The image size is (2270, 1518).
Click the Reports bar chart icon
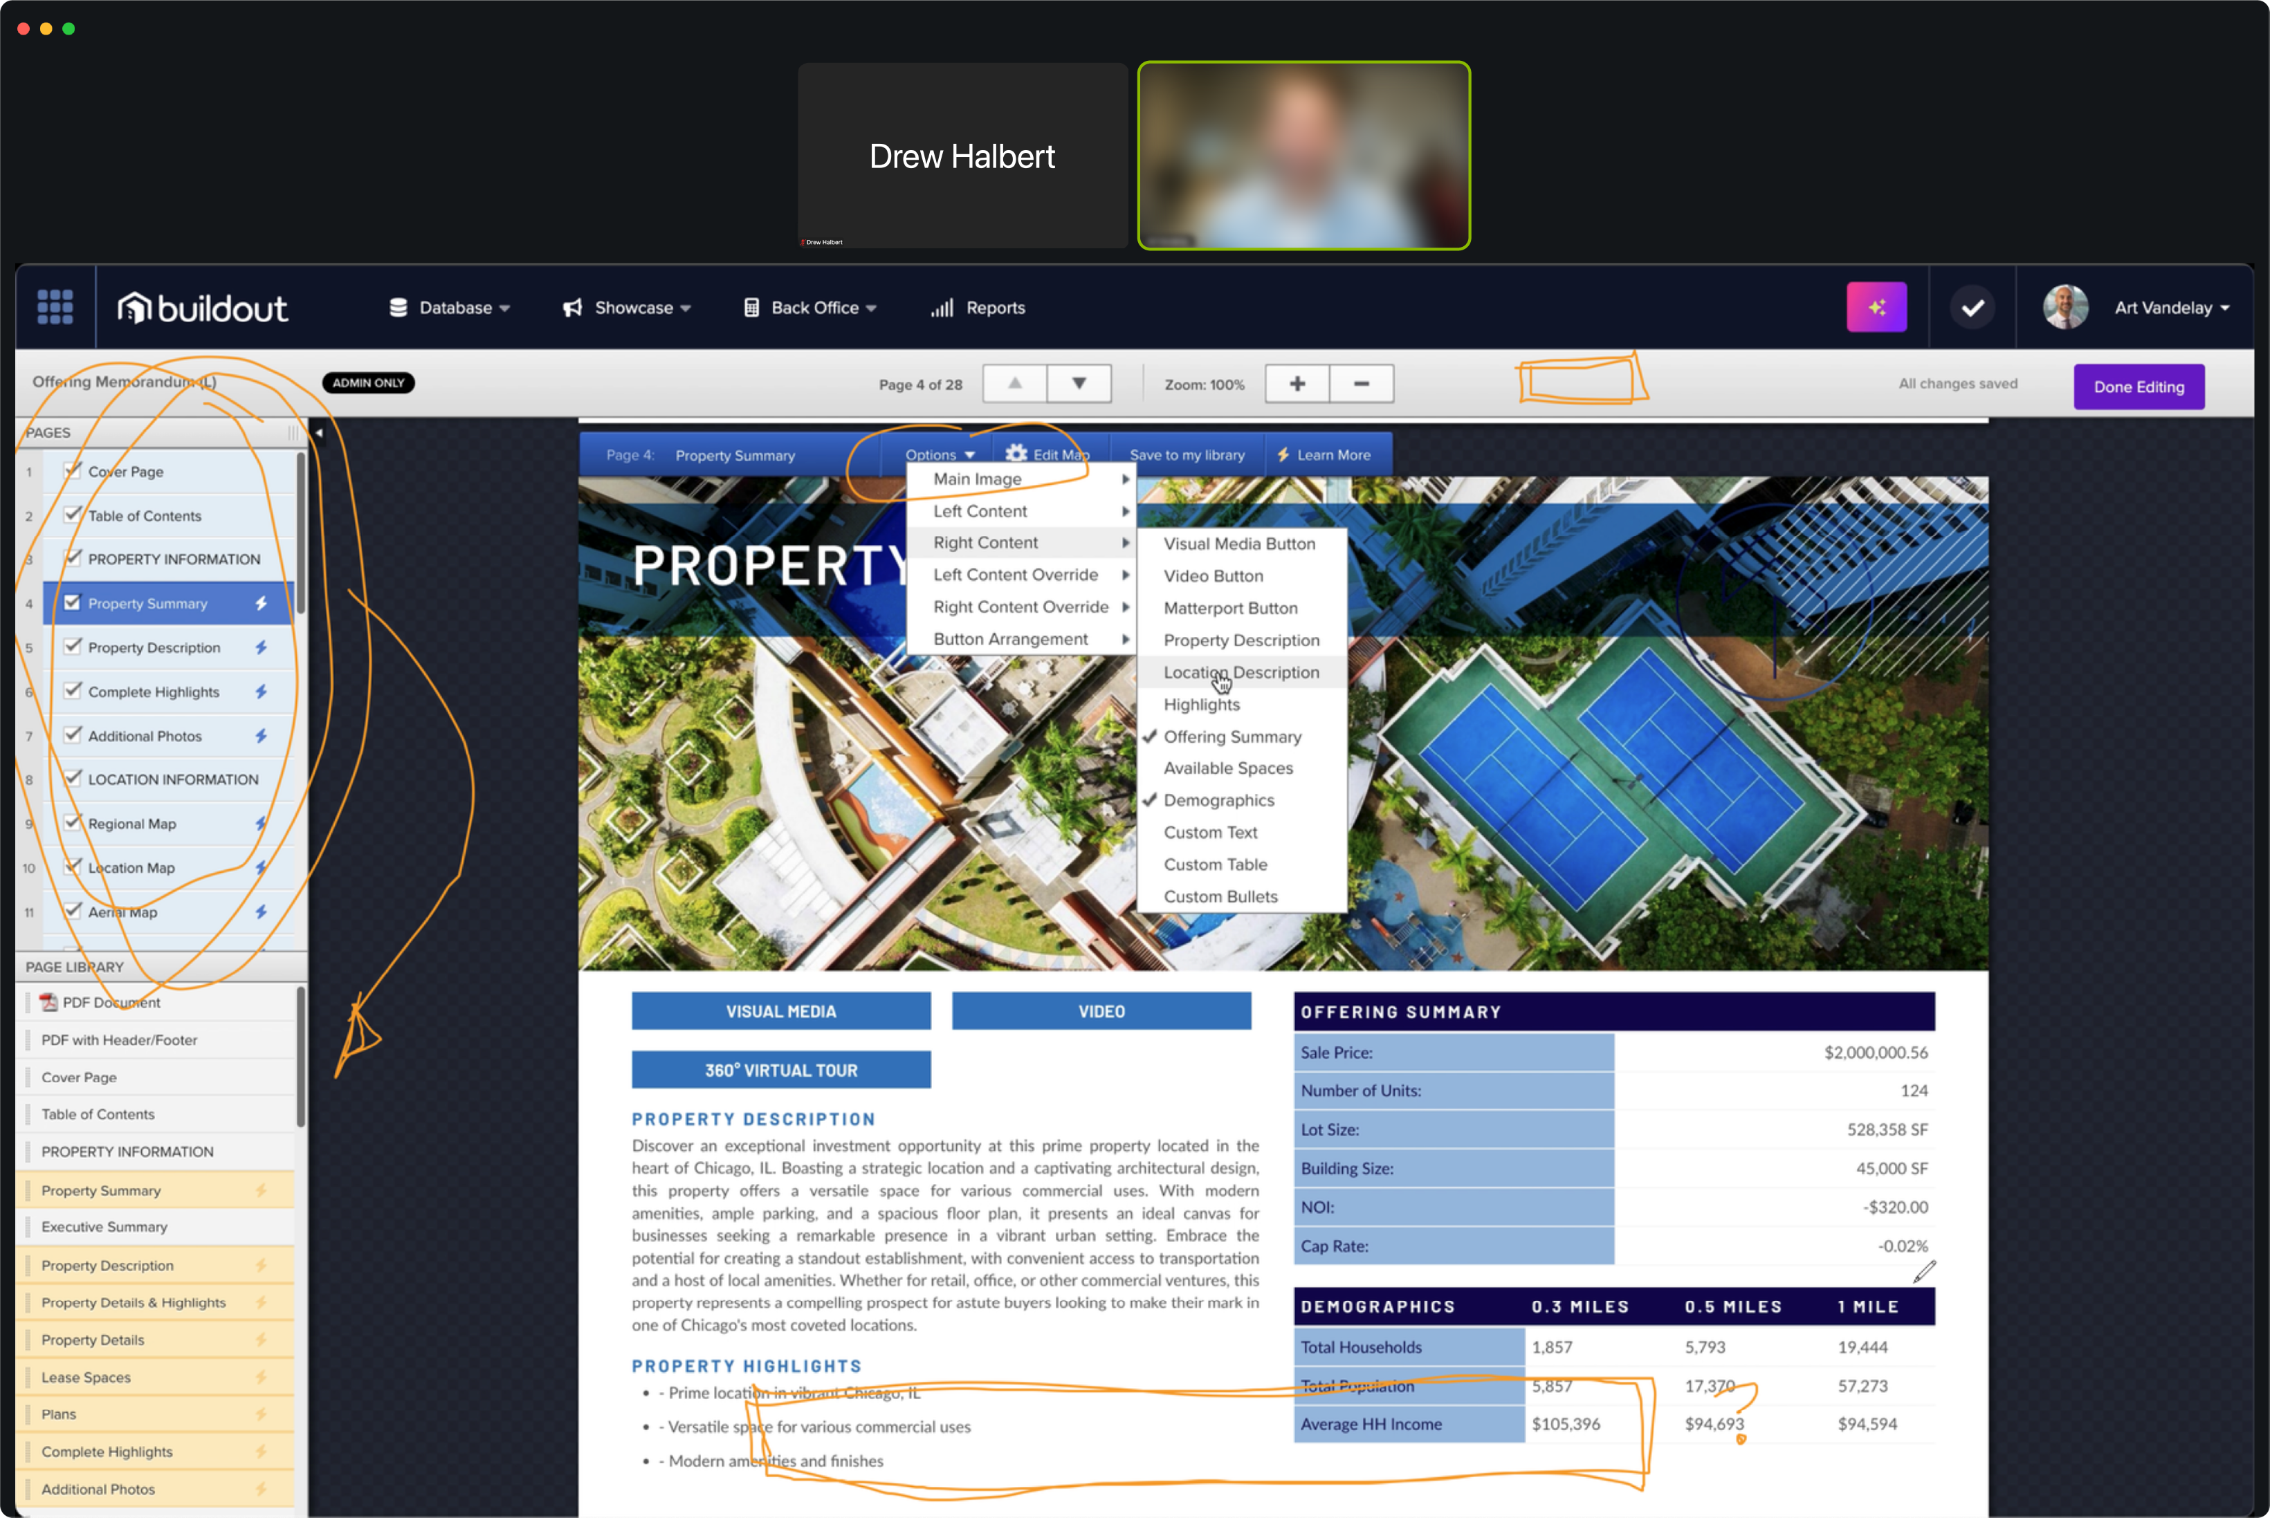pos(942,308)
